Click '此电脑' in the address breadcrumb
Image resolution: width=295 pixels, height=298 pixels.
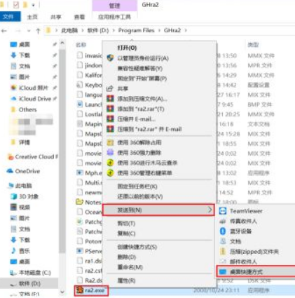click(69, 30)
